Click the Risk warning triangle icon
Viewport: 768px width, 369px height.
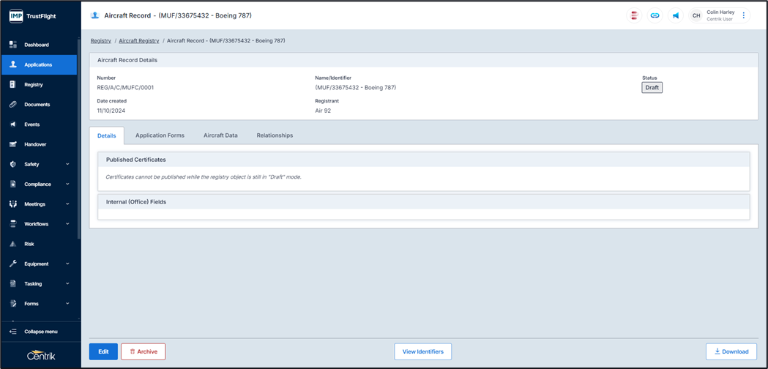click(13, 244)
